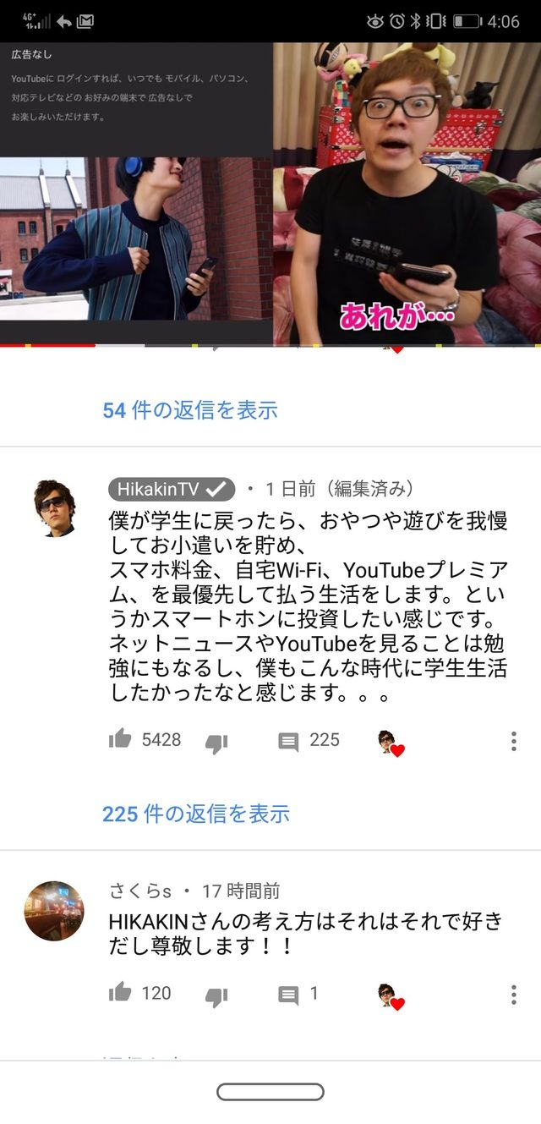Expand 225 件の返信を表示

[x=196, y=814]
